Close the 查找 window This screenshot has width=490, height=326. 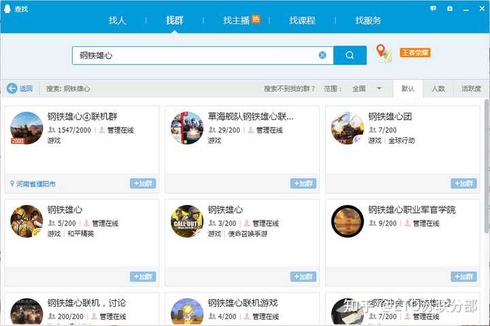[483, 9]
